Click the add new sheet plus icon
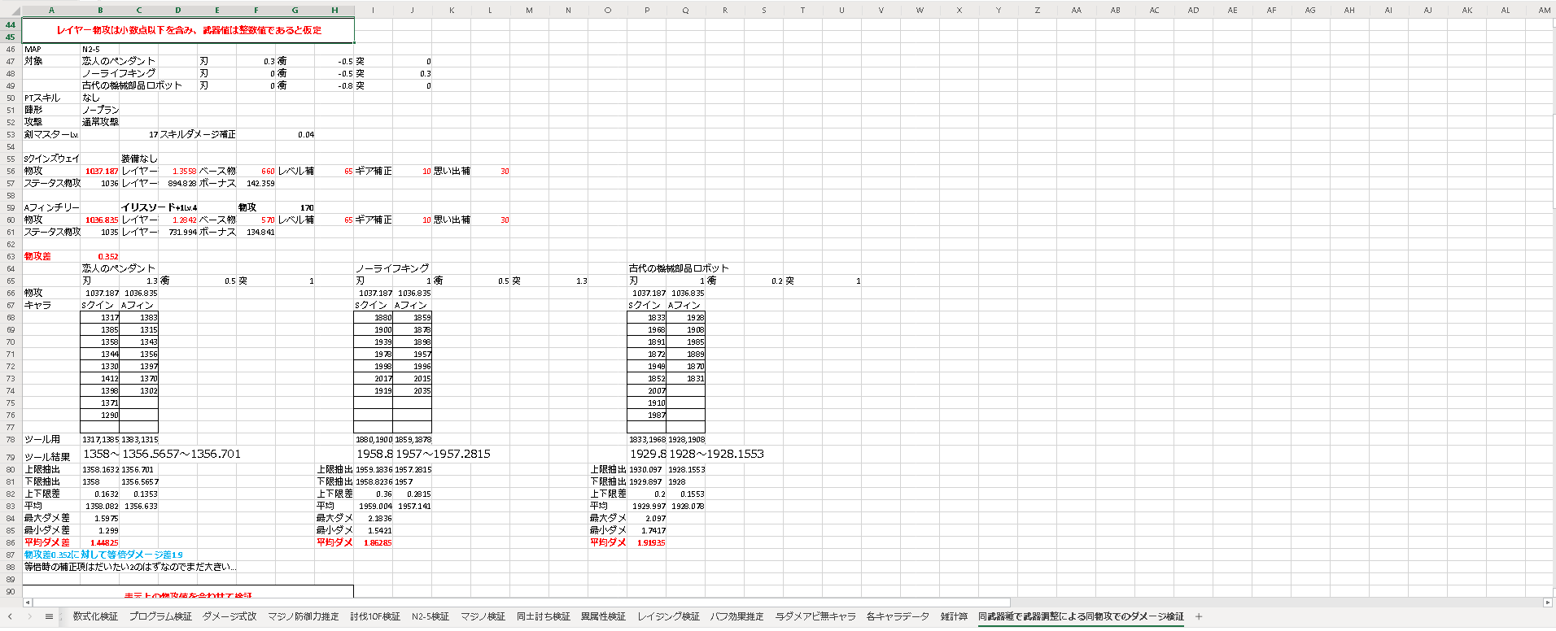This screenshot has width=1556, height=631. coord(1199,617)
